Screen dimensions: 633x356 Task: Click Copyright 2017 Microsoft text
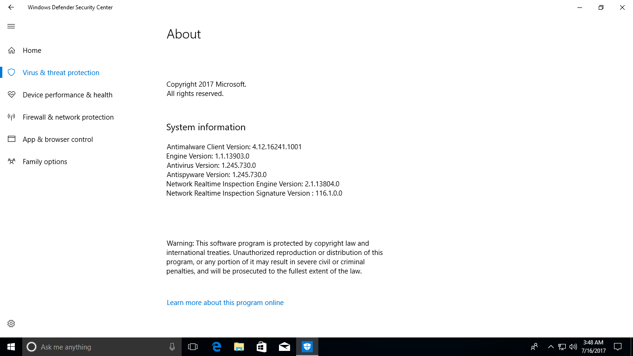tap(207, 84)
